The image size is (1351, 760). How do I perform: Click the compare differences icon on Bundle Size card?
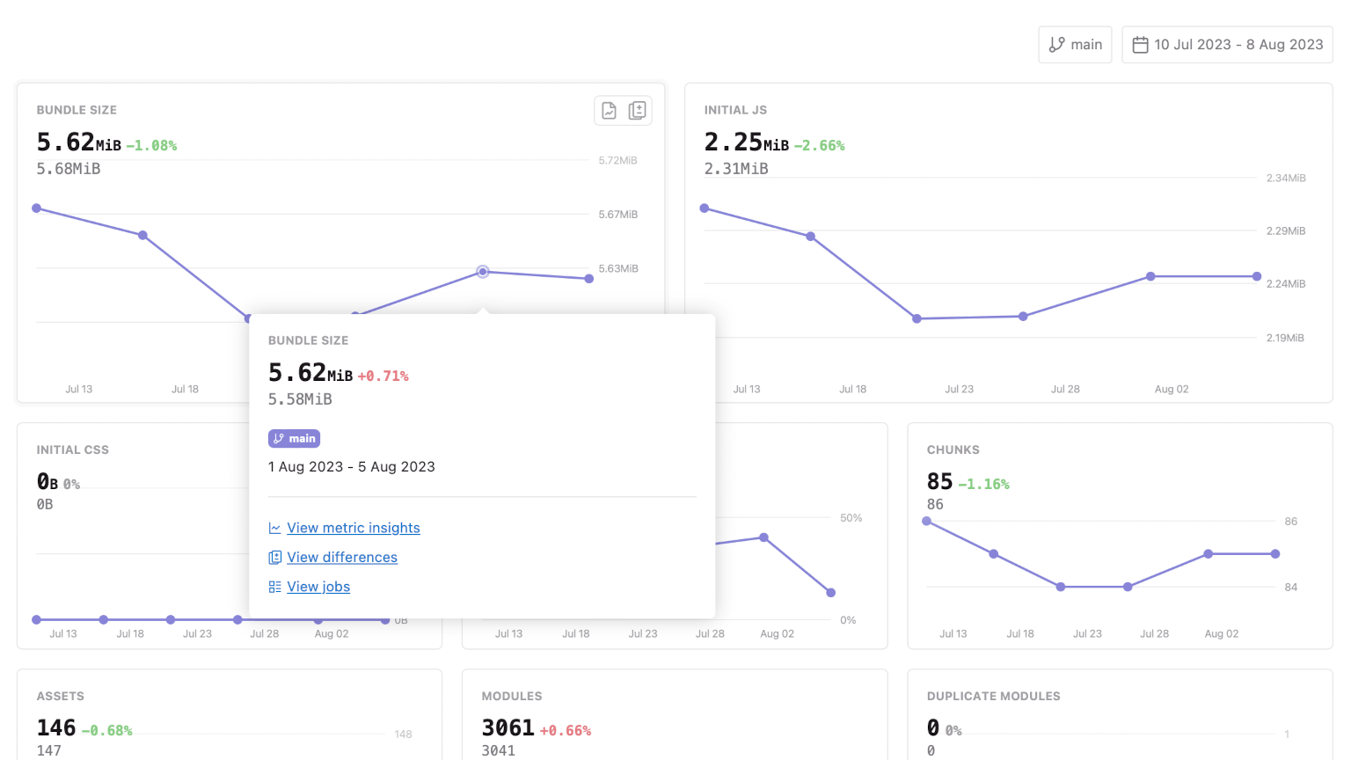(x=638, y=110)
